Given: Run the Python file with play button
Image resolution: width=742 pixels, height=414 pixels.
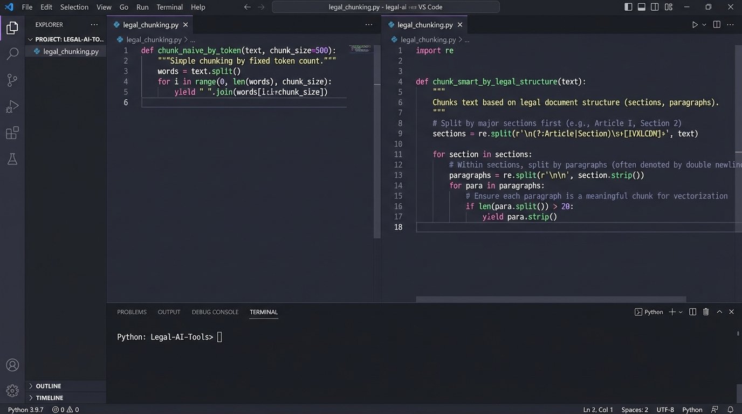Looking at the screenshot, I should tap(695, 25).
